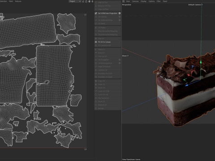Click Fit UV to Canvas command
215x161 pixels.
click(x=104, y=42)
